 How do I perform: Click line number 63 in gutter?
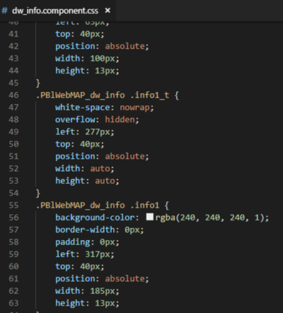point(13,303)
